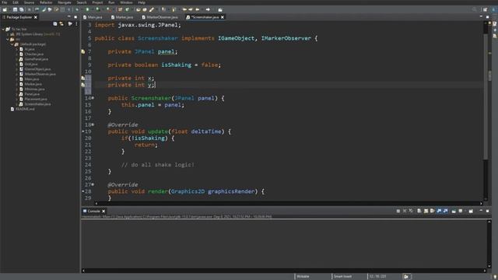
Task: Click Remove Launch X icon in Console
Action: 405,211
